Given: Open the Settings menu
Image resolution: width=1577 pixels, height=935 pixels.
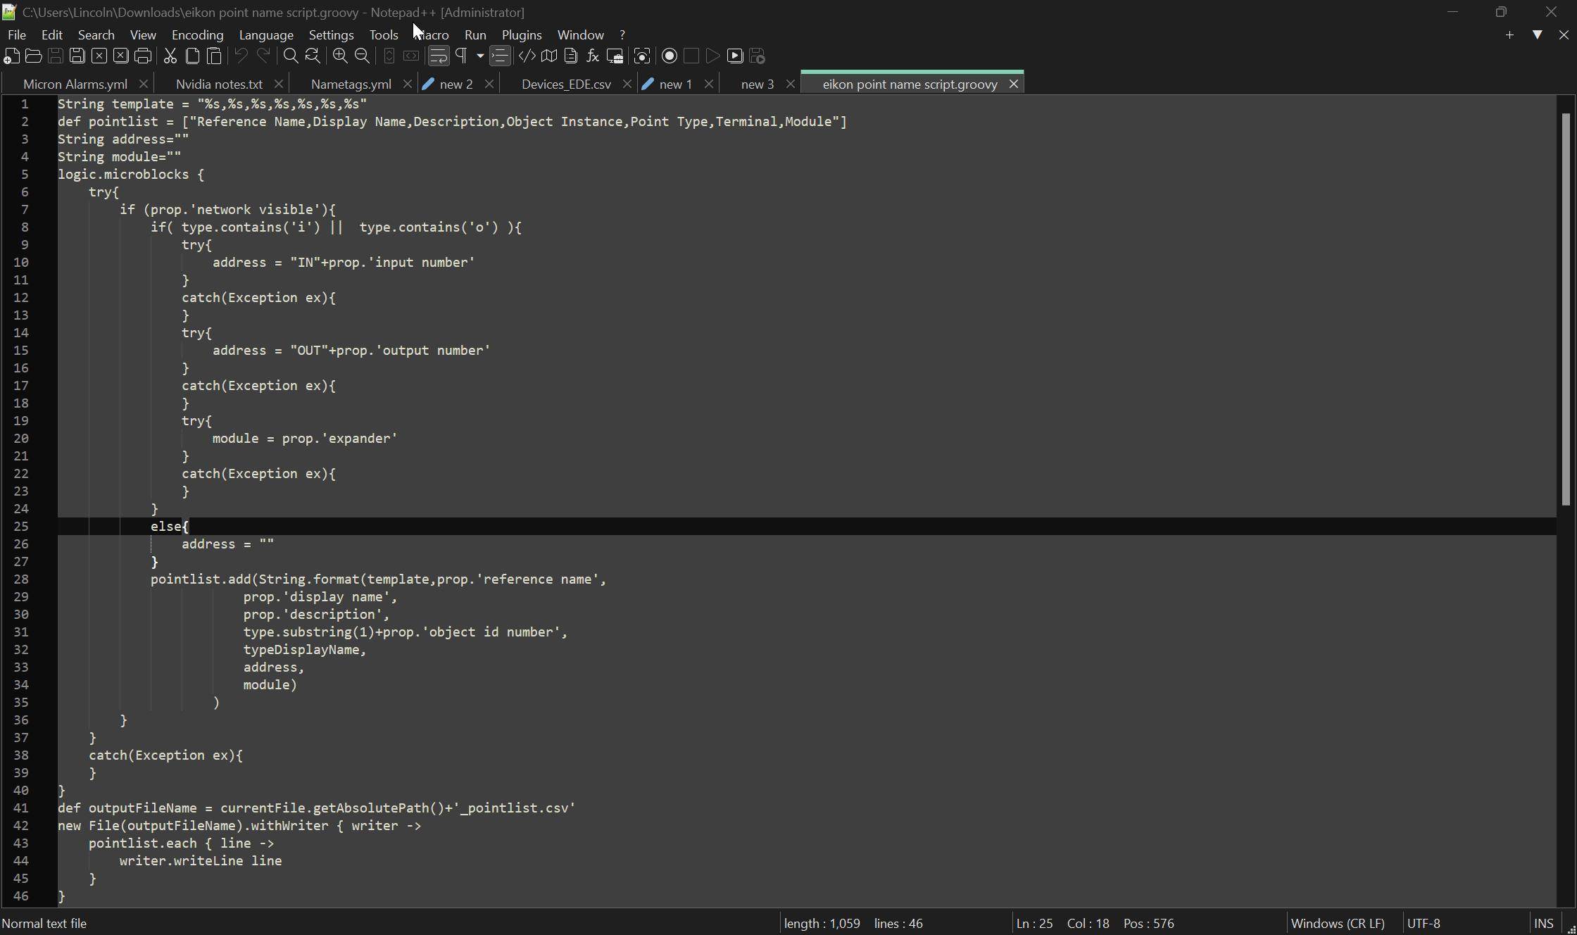Looking at the screenshot, I should point(331,34).
